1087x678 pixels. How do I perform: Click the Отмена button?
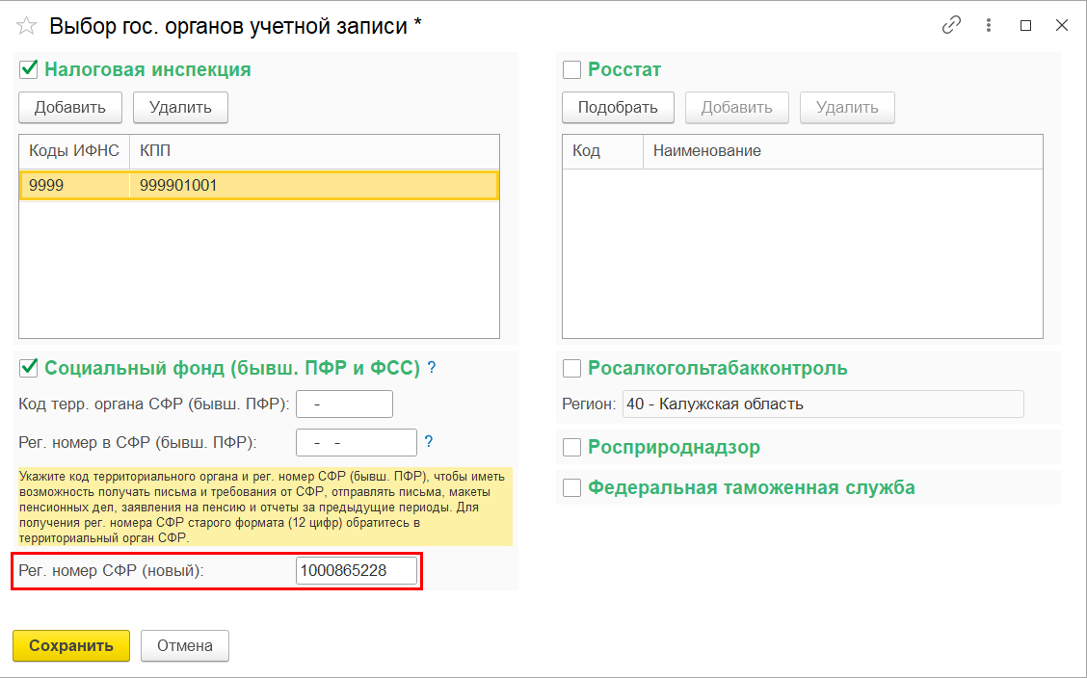185,645
